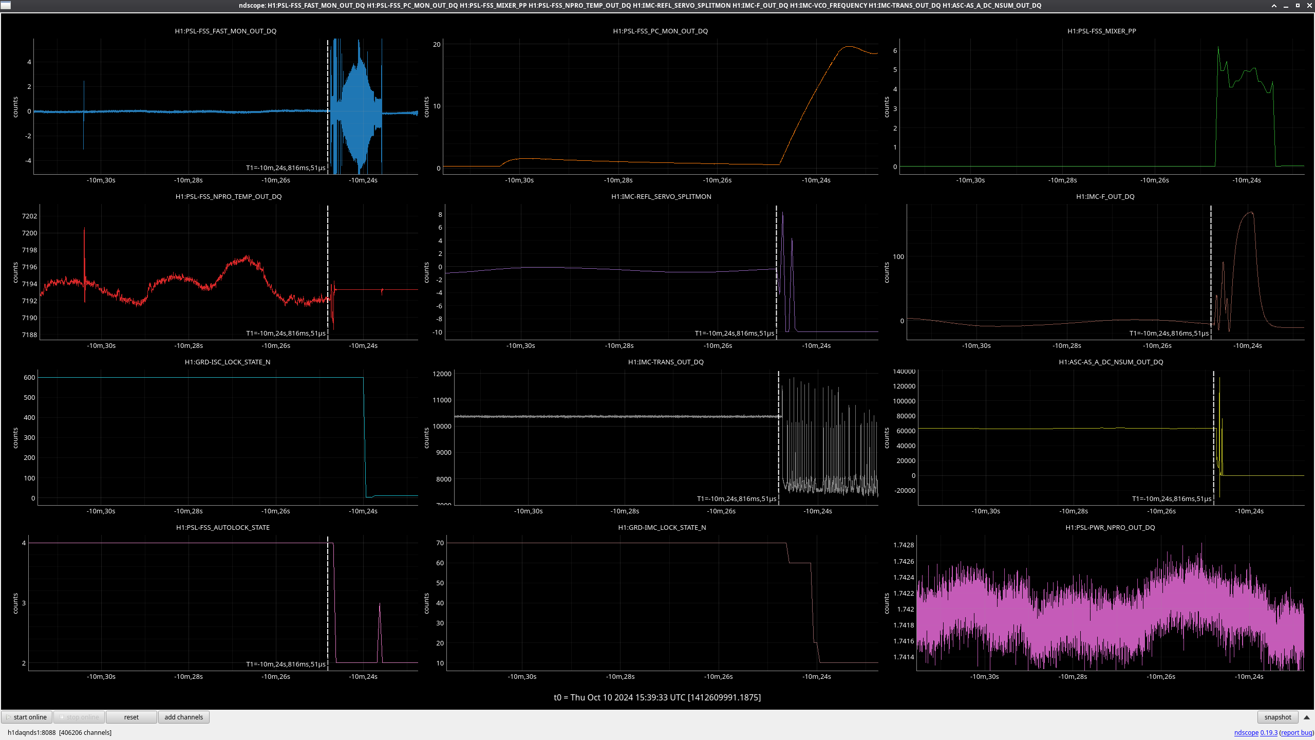Click the t0 timestamp text below the plots
Viewport: 1315px width, 740px height.
657,697
